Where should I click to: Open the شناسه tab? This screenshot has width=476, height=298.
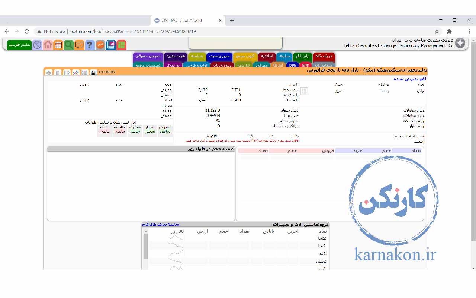197,56
